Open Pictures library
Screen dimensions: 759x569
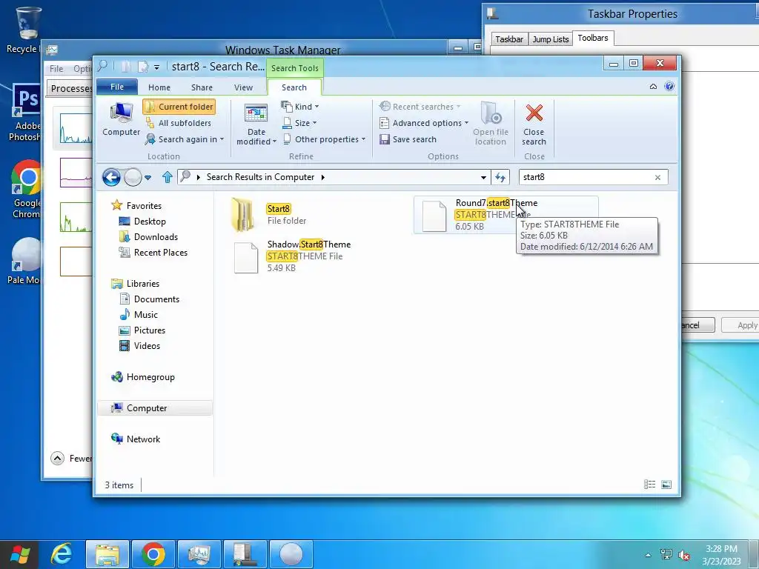149,330
